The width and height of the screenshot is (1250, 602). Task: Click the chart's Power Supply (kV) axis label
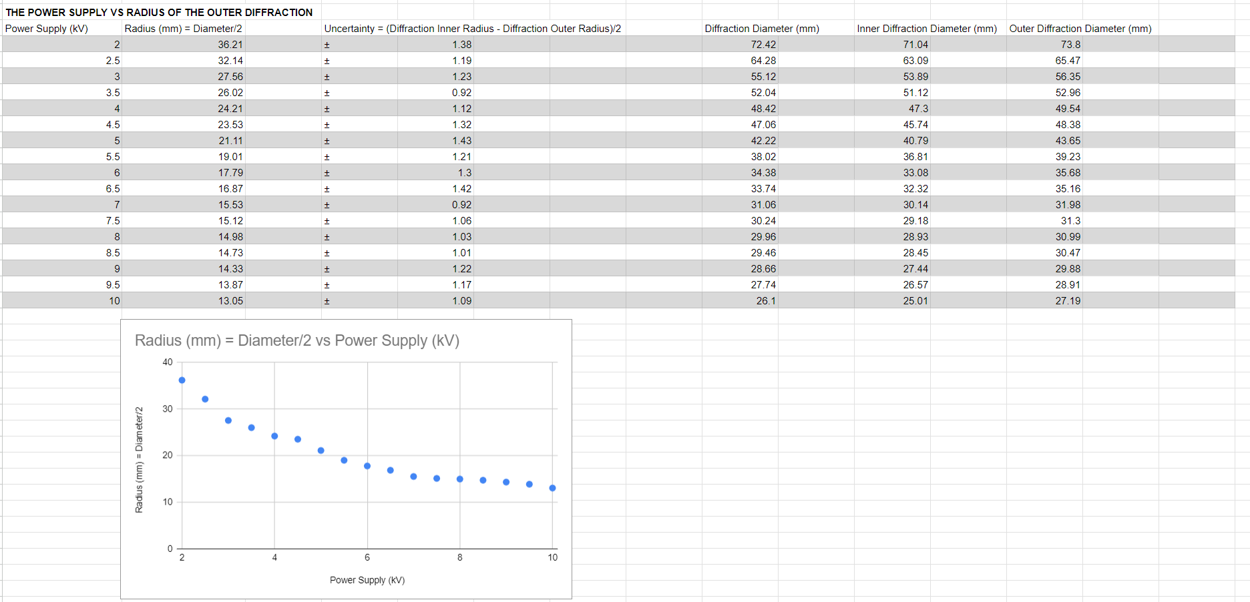tap(367, 580)
